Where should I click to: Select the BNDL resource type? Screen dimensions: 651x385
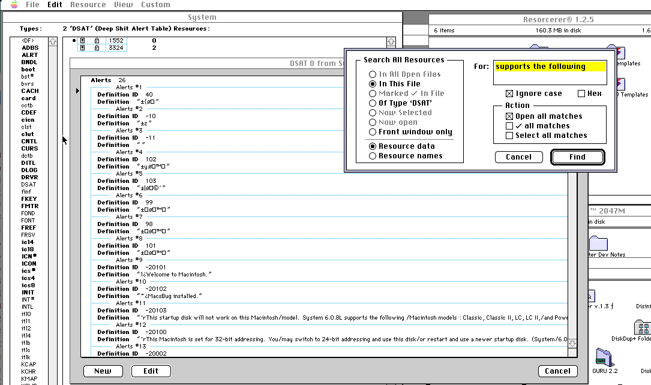click(29, 62)
